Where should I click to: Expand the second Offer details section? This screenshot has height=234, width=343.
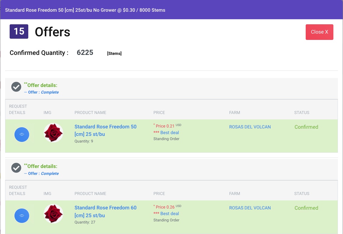(41, 166)
